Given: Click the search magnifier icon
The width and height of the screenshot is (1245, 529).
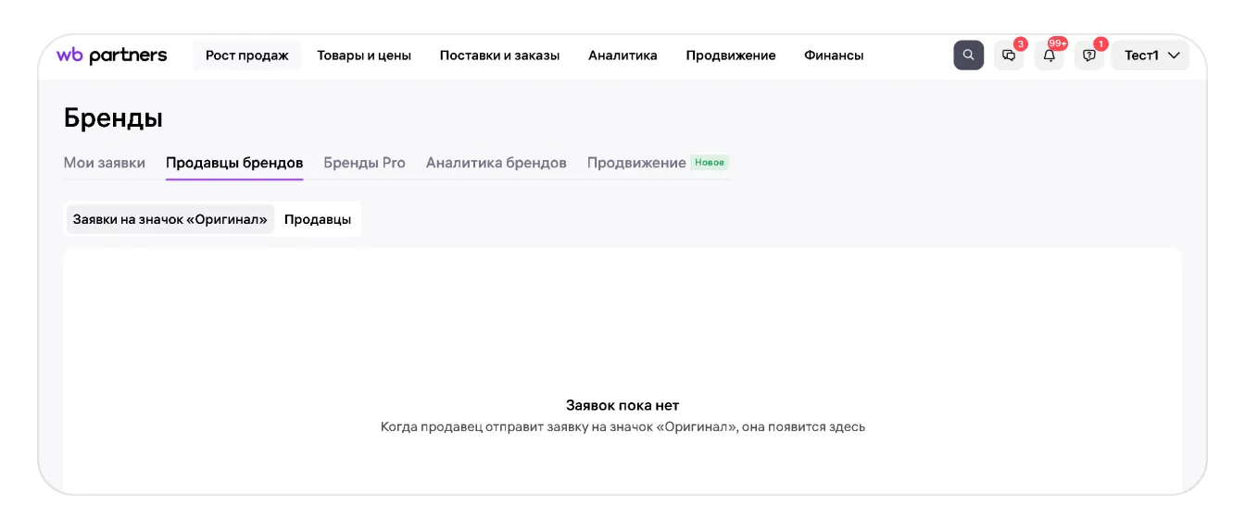Looking at the screenshot, I should tap(968, 55).
